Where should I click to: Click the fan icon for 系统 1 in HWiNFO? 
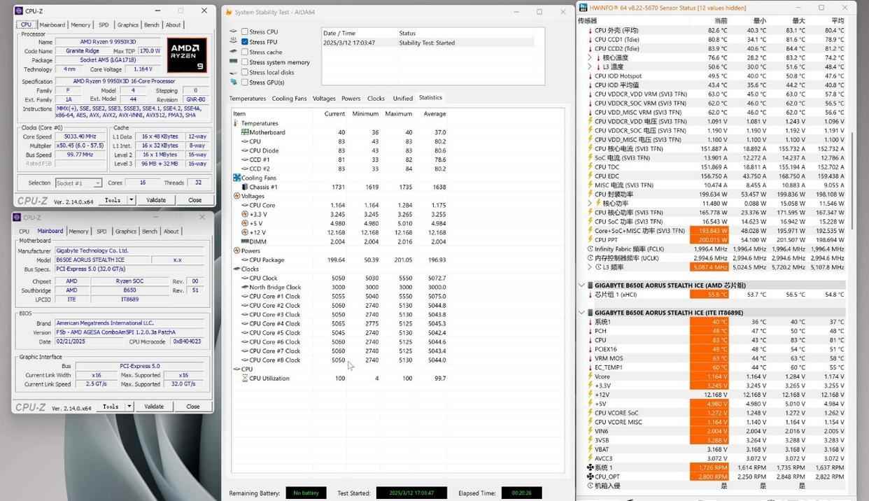[x=591, y=467]
